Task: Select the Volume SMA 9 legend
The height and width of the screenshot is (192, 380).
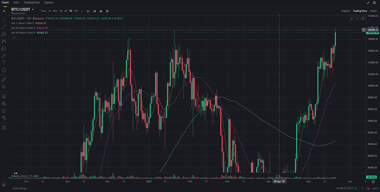Action: (x=25, y=176)
